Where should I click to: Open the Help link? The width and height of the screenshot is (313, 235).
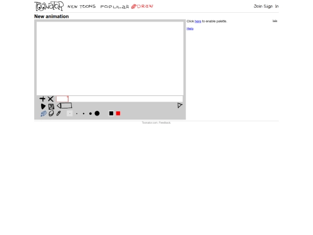pyautogui.click(x=190, y=29)
